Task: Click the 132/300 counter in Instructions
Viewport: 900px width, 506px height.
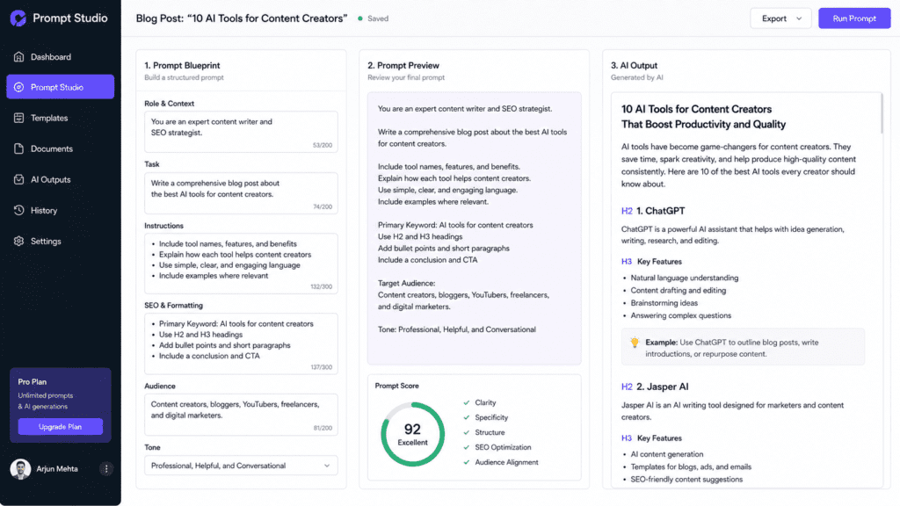Action: [x=322, y=287]
